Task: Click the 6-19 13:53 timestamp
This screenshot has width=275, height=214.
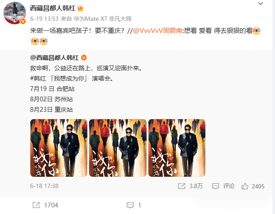Action: [44, 19]
